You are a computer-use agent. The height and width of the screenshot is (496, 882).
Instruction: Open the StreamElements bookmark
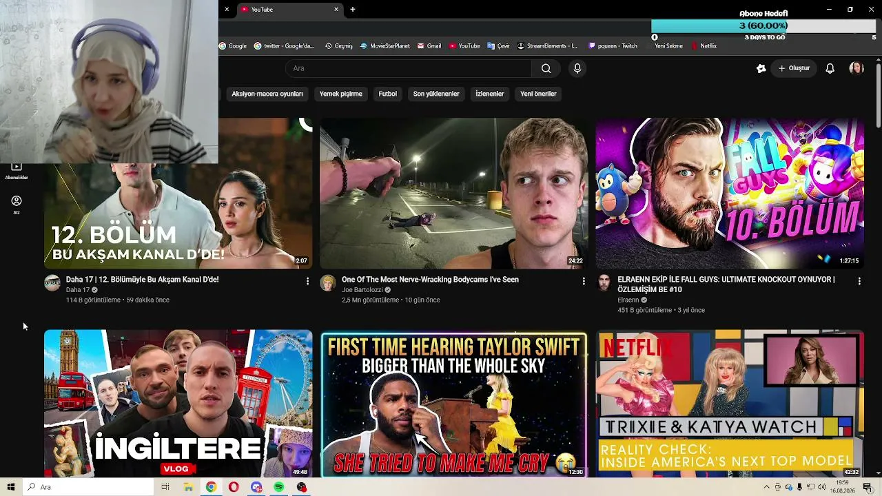pyautogui.click(x=547, y=46)
